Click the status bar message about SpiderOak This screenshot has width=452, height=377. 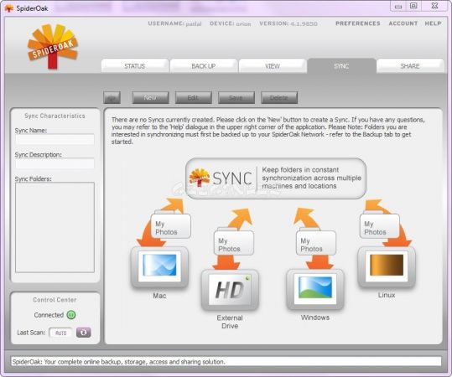click(x=118, y=362)
